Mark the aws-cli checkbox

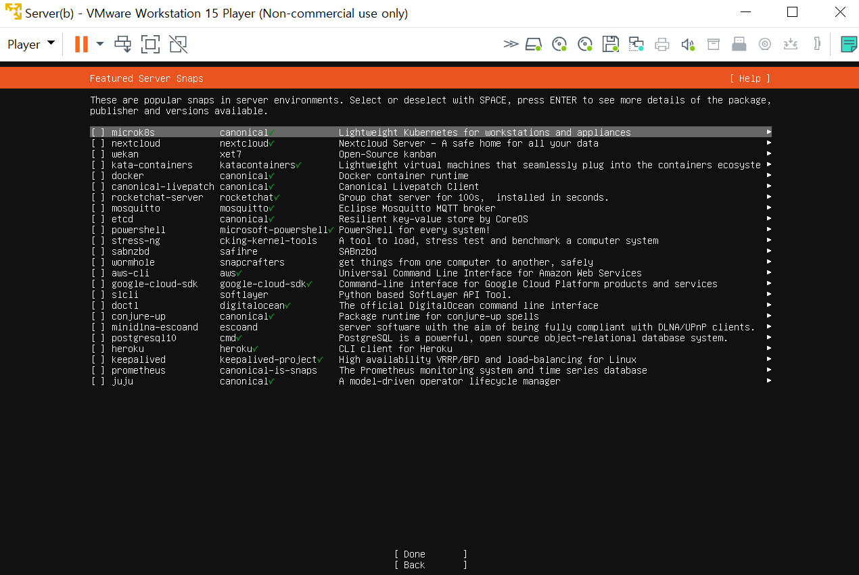[x=98, y=273]
